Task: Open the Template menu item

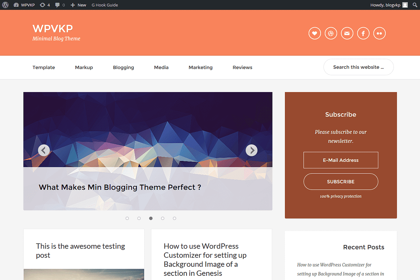Action: pos(44,67)
